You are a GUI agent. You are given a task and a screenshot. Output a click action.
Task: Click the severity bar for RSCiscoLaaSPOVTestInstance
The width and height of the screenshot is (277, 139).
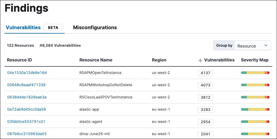[255, 97]
